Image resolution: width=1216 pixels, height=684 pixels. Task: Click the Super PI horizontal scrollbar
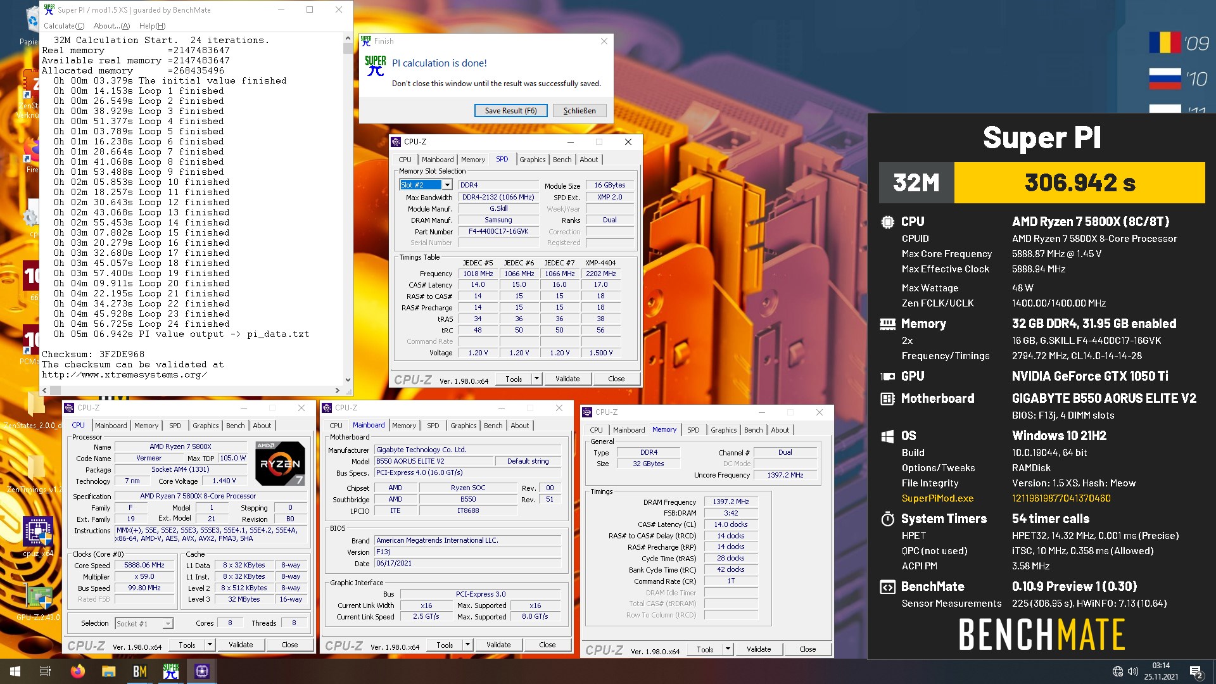(191, 390)
